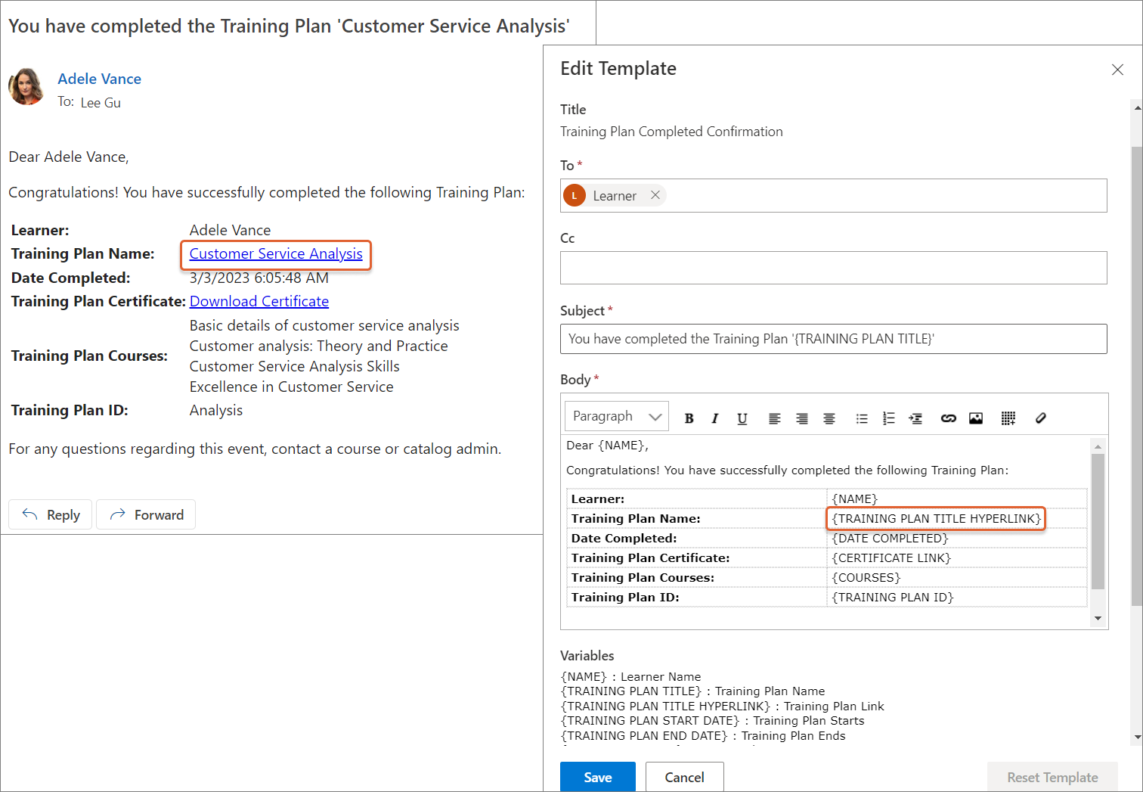Forward the email message
1143x792 pixels.
click(x=146, y=514)
